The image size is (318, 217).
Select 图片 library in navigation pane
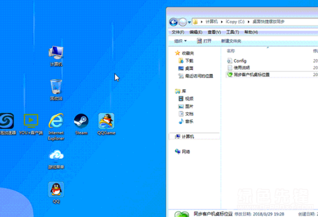[x=186, y=106]
